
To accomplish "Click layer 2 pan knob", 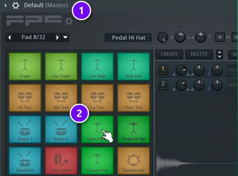I will point(199,85).
